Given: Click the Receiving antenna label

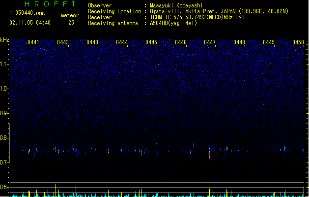Looking at the screenshot, I should tap(113, 23).
